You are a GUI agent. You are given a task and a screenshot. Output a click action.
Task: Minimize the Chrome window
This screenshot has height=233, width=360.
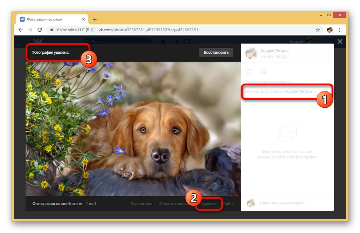pos(321,15)
